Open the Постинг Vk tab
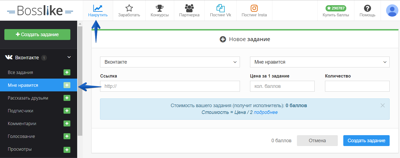The height and width of the screenshot is (158, 400). coord(220,11)
